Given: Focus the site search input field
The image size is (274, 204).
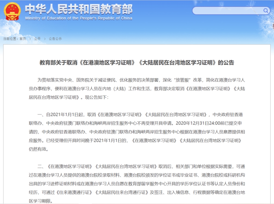Looking at the screenshot, I should point(231,11).
